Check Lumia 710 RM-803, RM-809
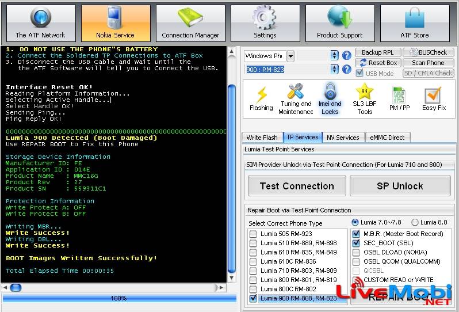459x312 pixels. click(x=253, y=271)
